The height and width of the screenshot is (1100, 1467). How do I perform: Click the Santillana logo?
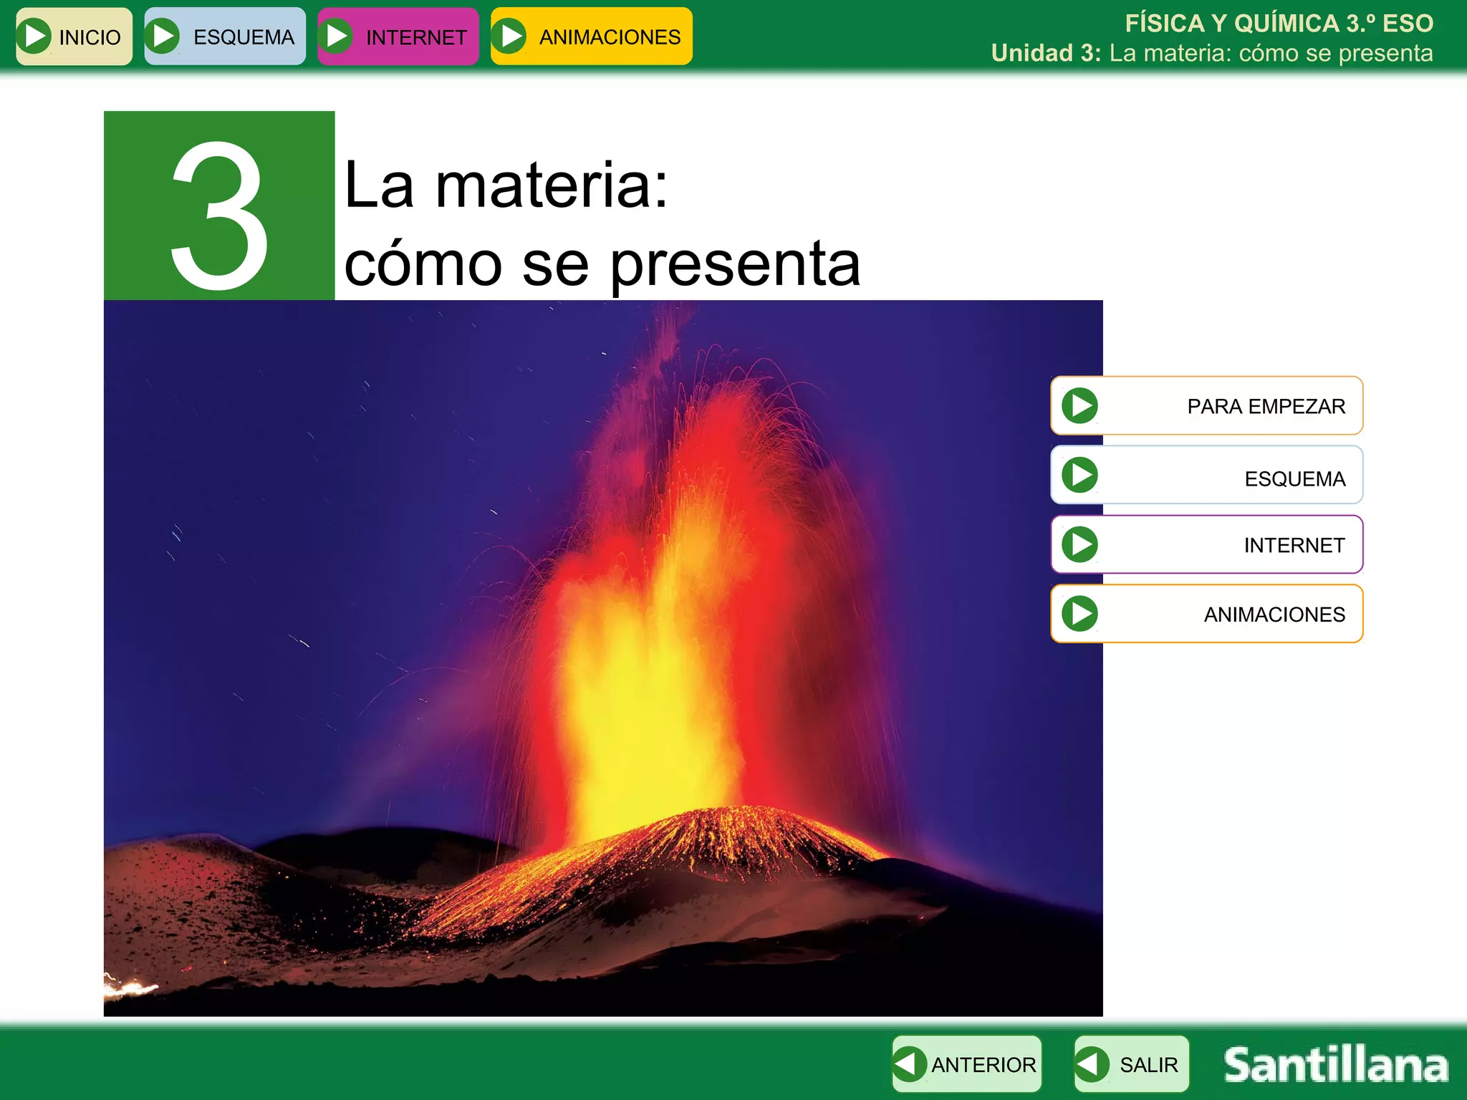(x=1335, y=1065)
